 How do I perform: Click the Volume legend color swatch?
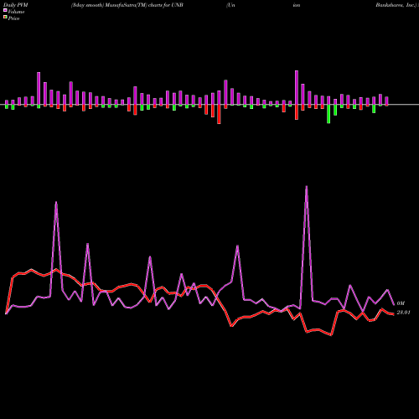point(5,11)
